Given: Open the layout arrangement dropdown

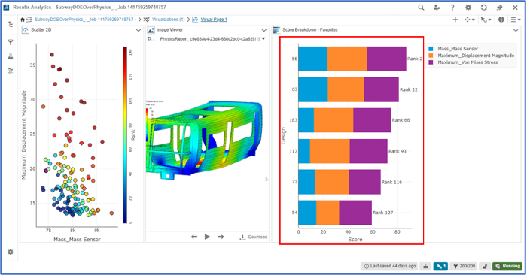Looking at the screenshot, I should (470, 20).
